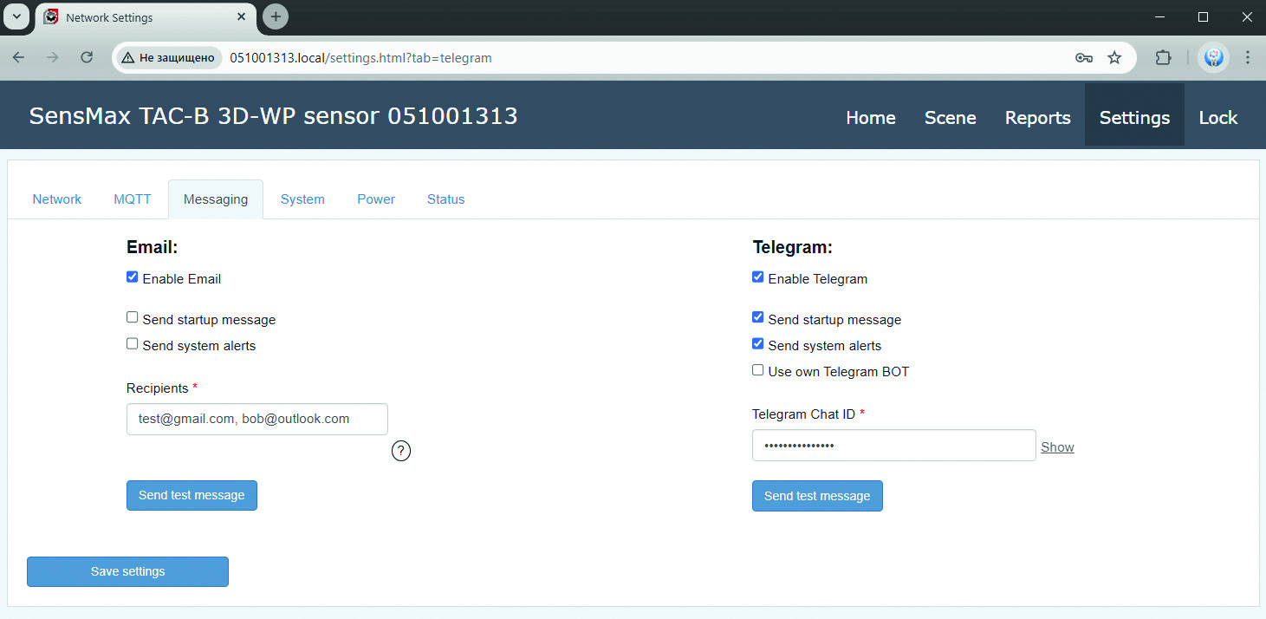Select the Messaging tab

click(216, 199)
